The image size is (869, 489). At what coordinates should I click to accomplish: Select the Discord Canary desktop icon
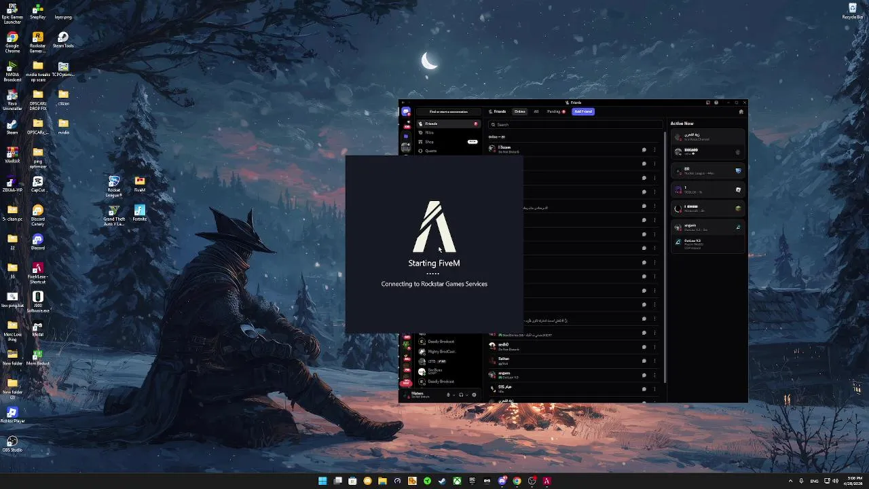(38, 215)
